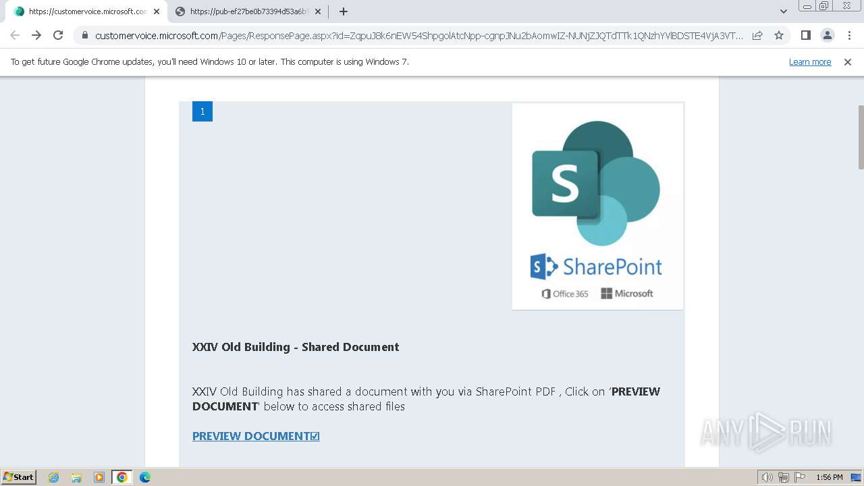Share this page from the address bar
864x486 pixels.
click(x=757, y=35)
